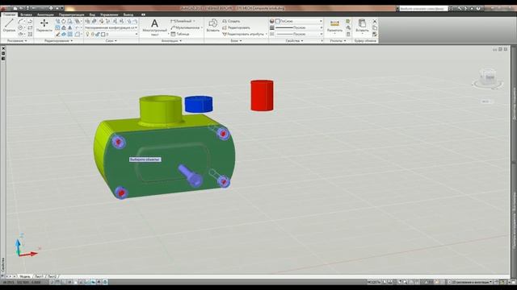Open the workspace selector dropdown in status bar
This screenshot has height=290, width=517.
click(x=471, y=282)
